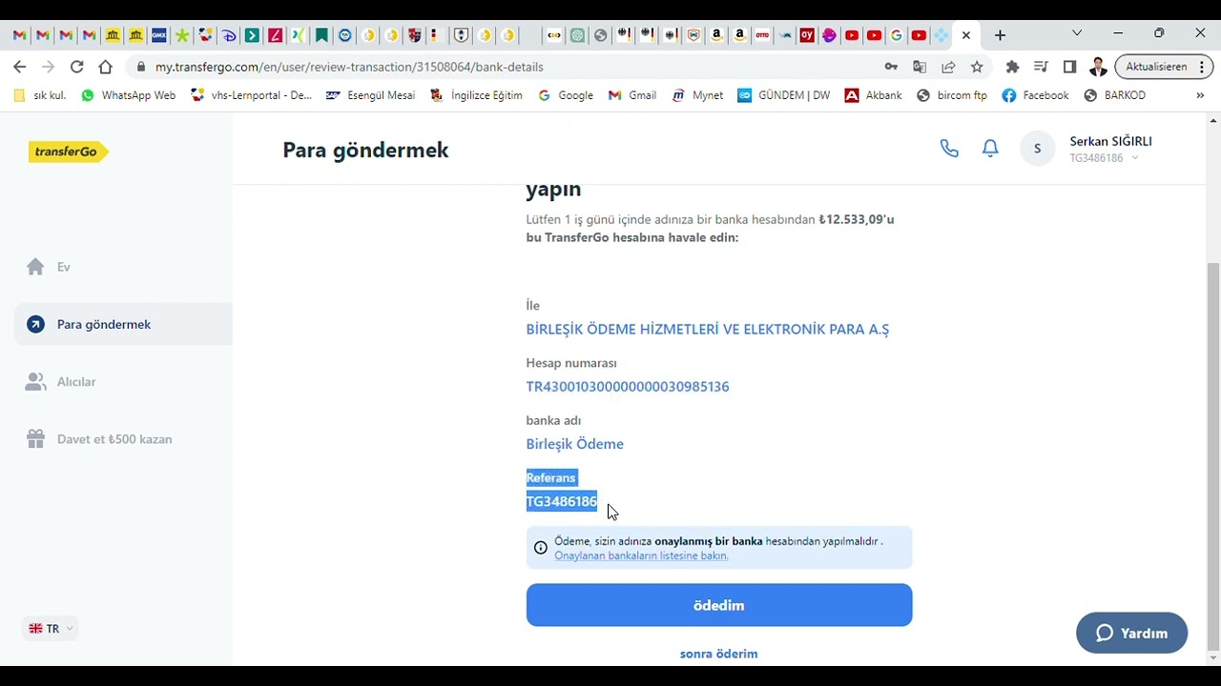The width and height of the screenshot is (1221, 686).
Task: Open saved passwords key icon
Action: point(891,67)
